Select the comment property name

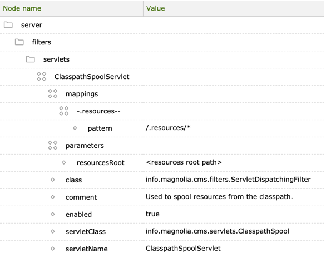(81, 197)
